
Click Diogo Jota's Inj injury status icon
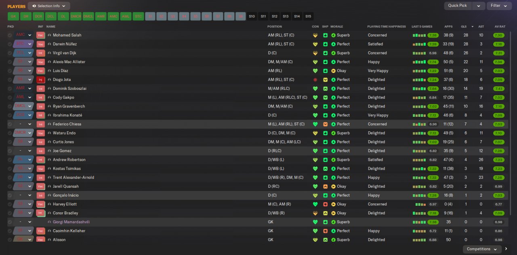[40, 80]
